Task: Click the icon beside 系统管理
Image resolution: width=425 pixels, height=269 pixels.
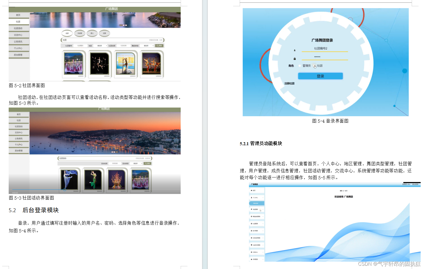Action: tap(251, 259)
